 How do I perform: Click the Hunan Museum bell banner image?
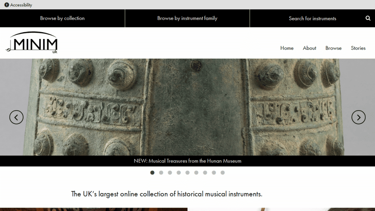tap(187, 107)
